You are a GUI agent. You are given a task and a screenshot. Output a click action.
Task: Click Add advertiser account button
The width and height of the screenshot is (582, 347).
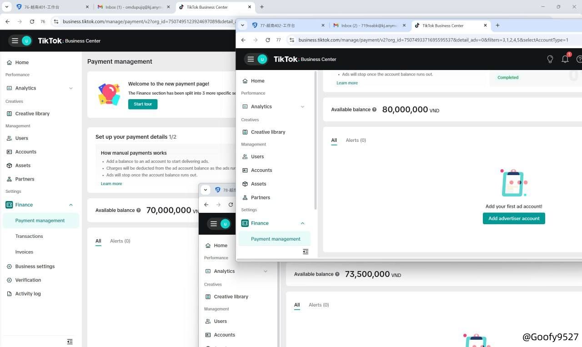pos(514,218)
